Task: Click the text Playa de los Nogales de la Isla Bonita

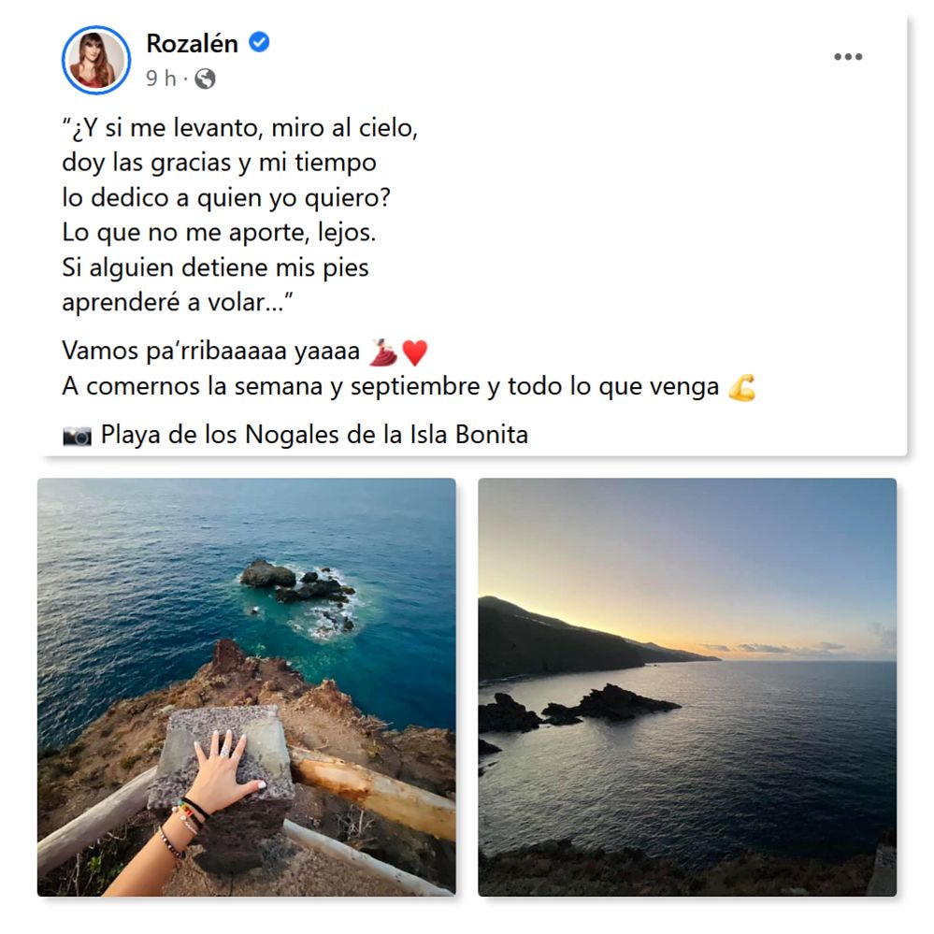Action: click(314, 435)
